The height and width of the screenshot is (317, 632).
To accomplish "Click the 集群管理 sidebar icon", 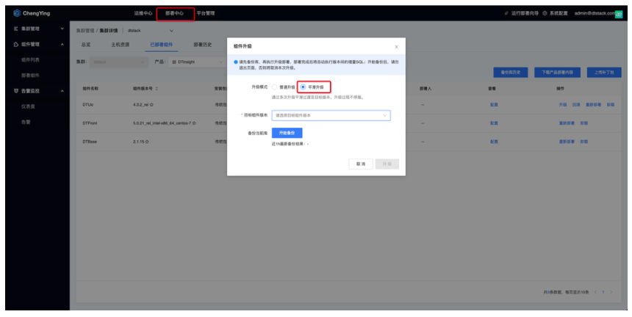I will [x=16, y=29].
